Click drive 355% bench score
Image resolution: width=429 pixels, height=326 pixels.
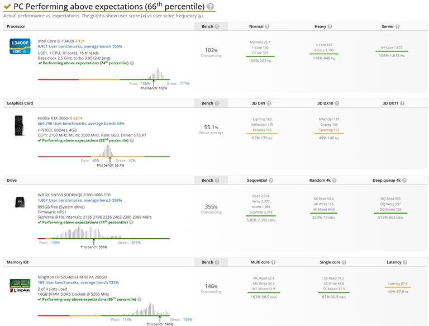(x=211, y=207)
